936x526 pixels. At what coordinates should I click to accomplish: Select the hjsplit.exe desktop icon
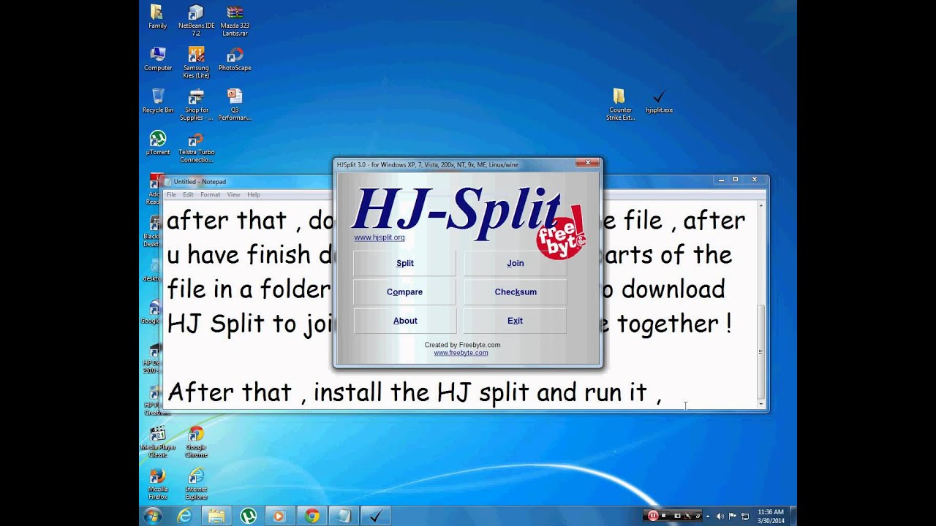[659, 101]
